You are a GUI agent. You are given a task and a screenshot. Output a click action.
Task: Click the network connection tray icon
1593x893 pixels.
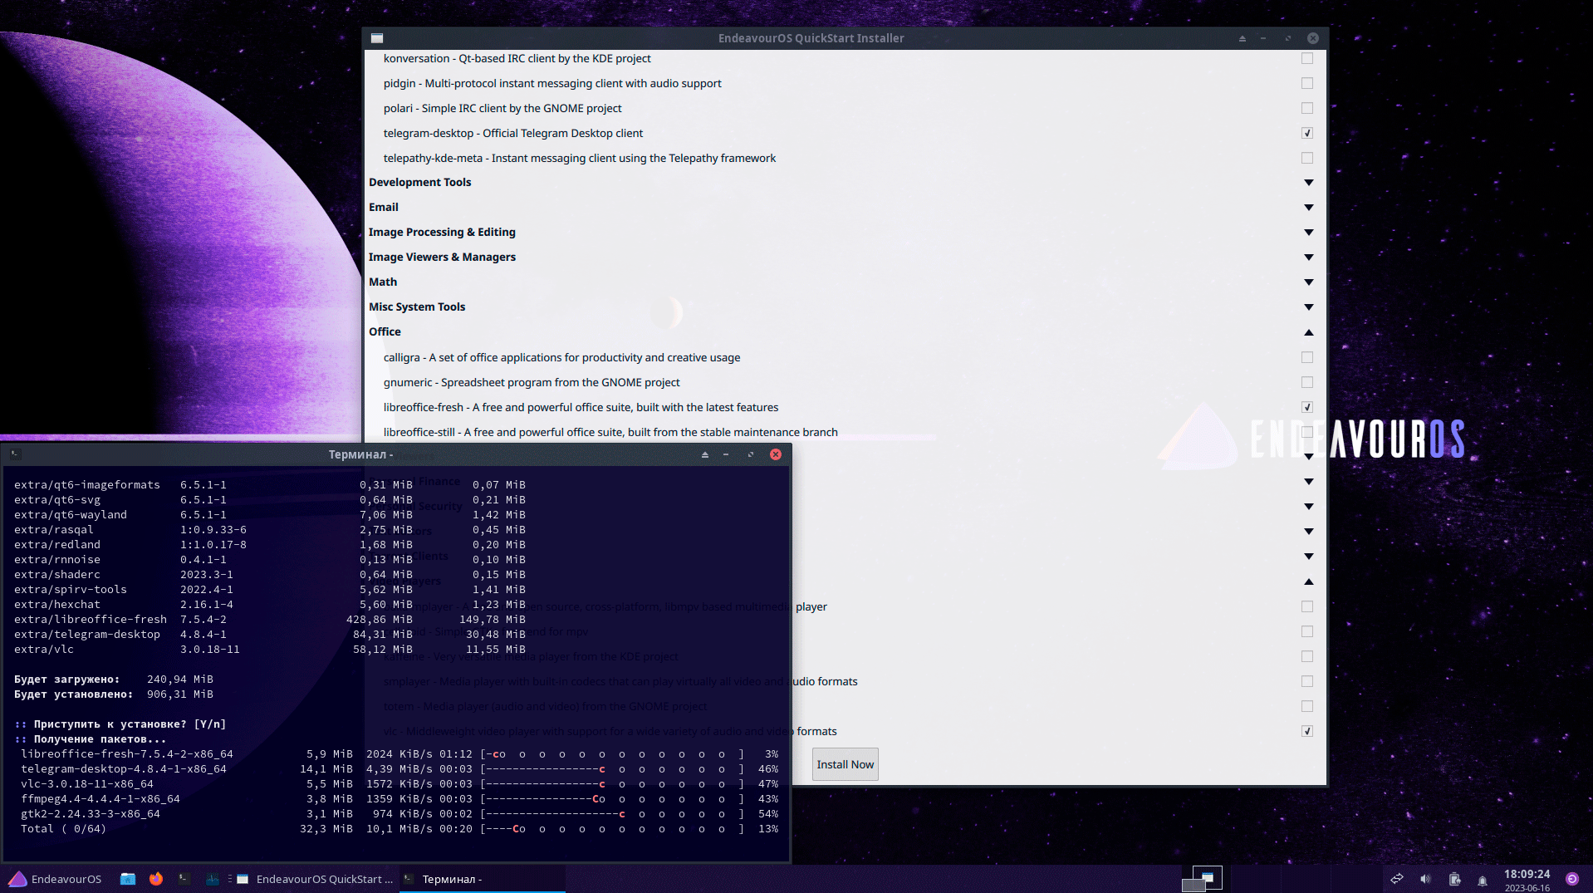point(1397,879)
